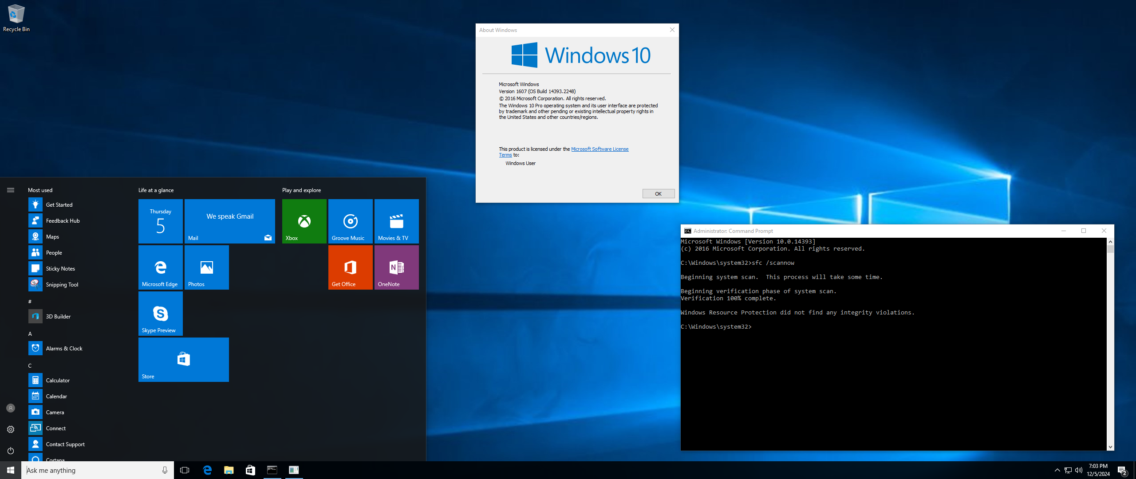Launch the Groove Music tile

point(351,221)
